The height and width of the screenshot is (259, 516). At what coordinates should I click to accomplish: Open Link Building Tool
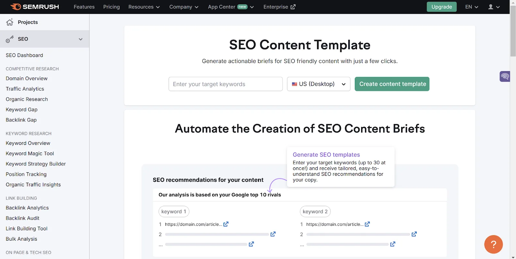click(26, 228)
